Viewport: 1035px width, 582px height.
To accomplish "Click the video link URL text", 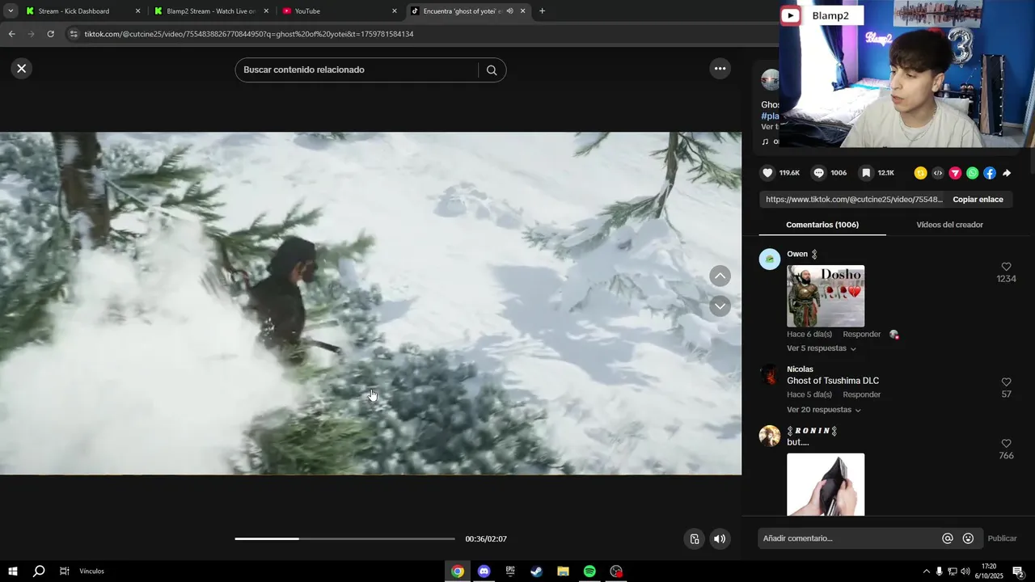I will click(x=854, y=200).
